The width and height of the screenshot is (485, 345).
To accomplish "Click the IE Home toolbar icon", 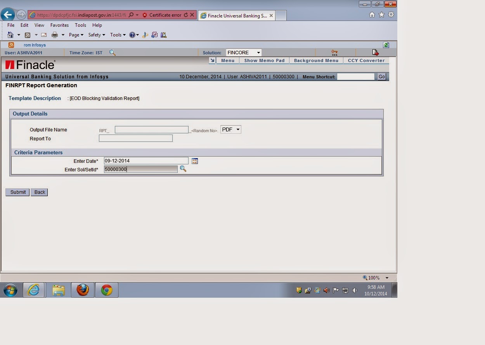I will point(10,35).
